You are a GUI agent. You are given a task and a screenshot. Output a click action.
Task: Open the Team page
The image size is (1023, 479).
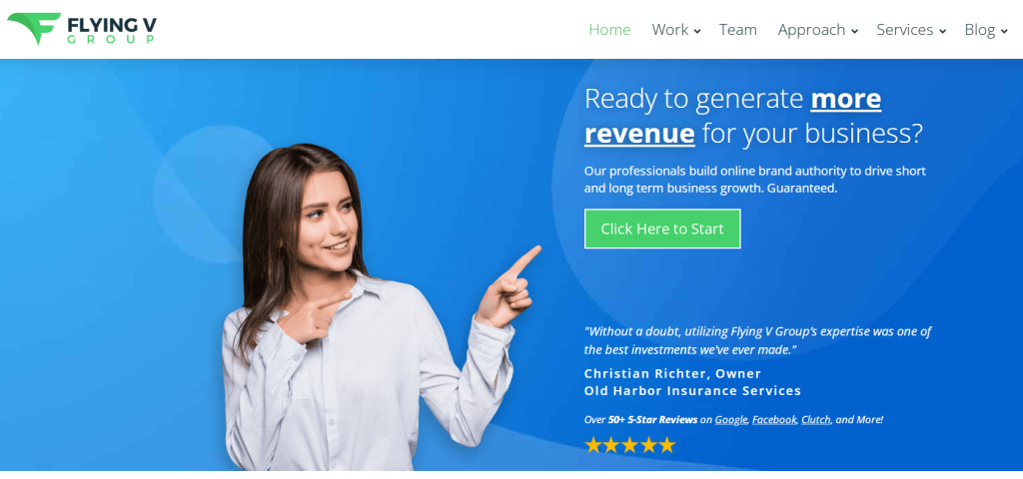(x=738, y=30)
